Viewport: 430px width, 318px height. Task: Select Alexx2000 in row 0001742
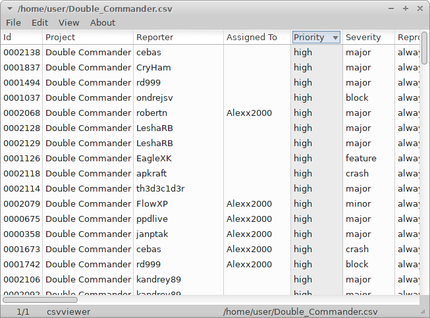click(x=249, y=264)
